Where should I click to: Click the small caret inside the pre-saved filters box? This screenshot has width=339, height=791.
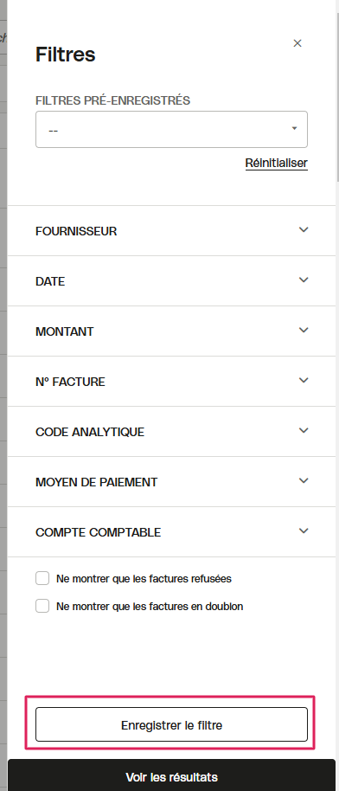tap(294, 129)
